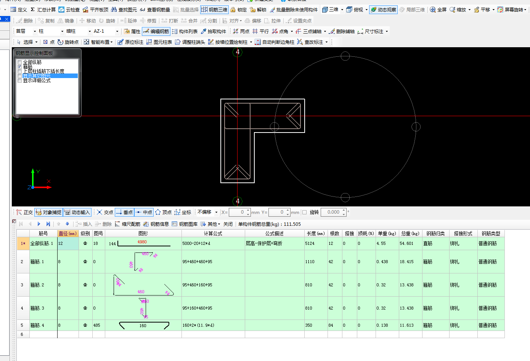This screenshot has height=361, width=530.
Task: Activate 动态观察 orbit tool
Action: (383, 10)
